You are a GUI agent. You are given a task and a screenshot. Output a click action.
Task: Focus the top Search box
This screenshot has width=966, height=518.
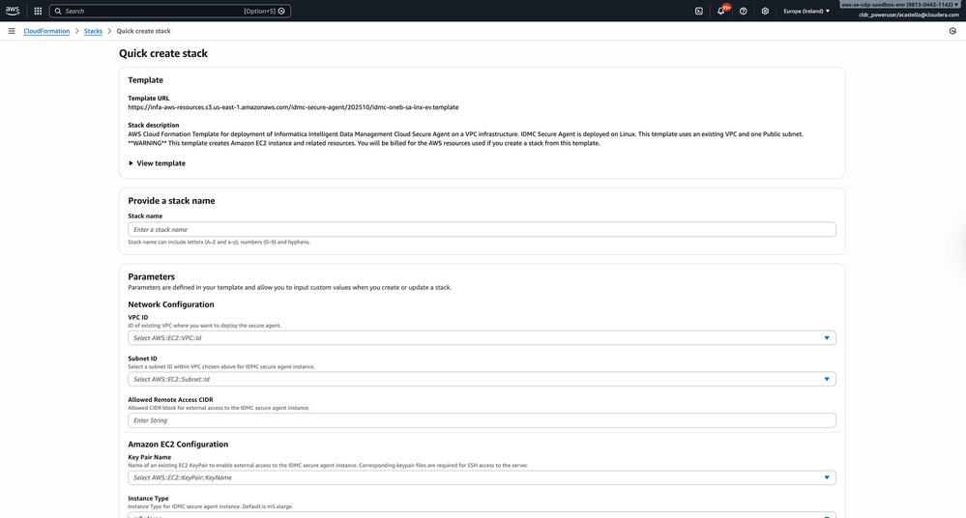[170, 11]
